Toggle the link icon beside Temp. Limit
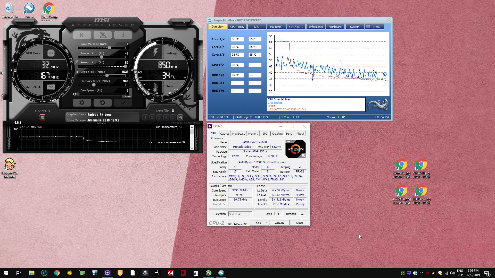495x278 pixels. [x=76, y=62]
